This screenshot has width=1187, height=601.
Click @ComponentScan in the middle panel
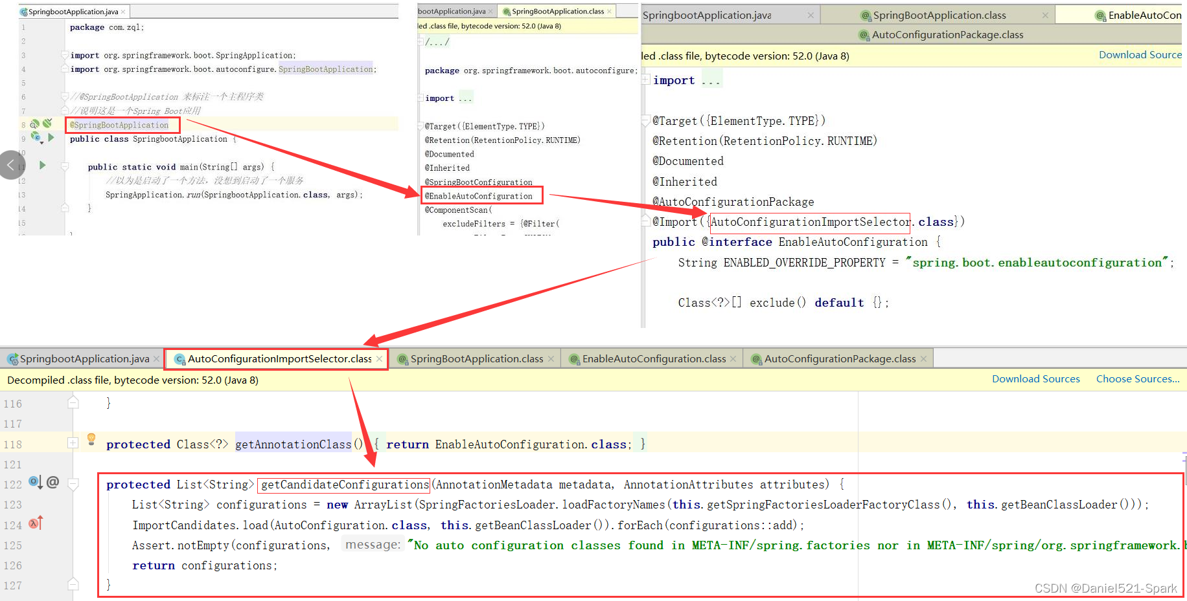click(456, 210)
